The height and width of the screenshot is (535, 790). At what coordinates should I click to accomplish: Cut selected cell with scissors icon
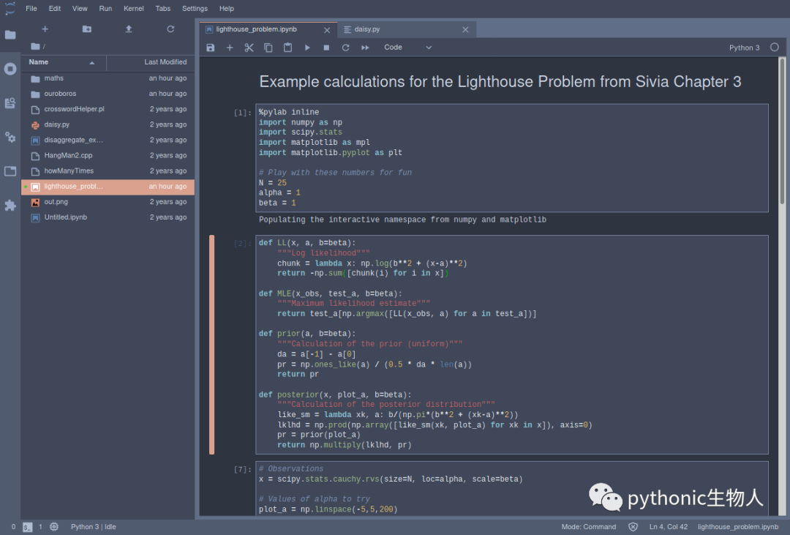click(249, 48)
